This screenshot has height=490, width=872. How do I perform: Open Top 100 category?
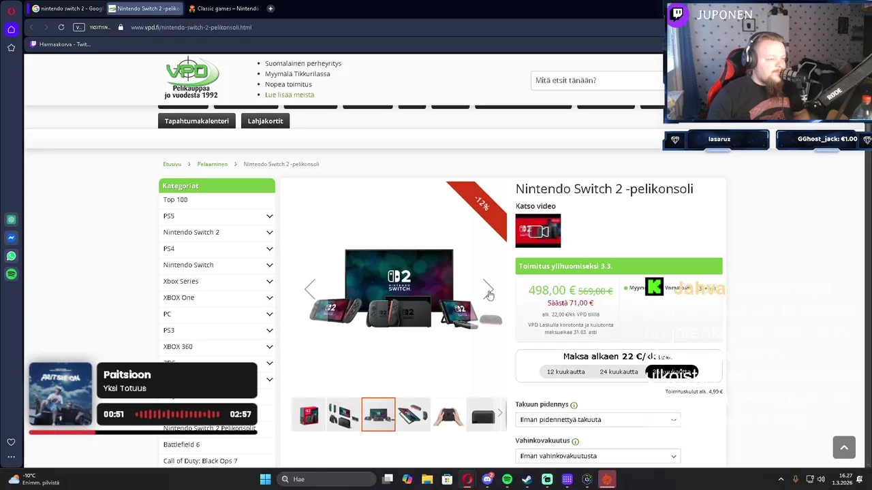(175, 199)
